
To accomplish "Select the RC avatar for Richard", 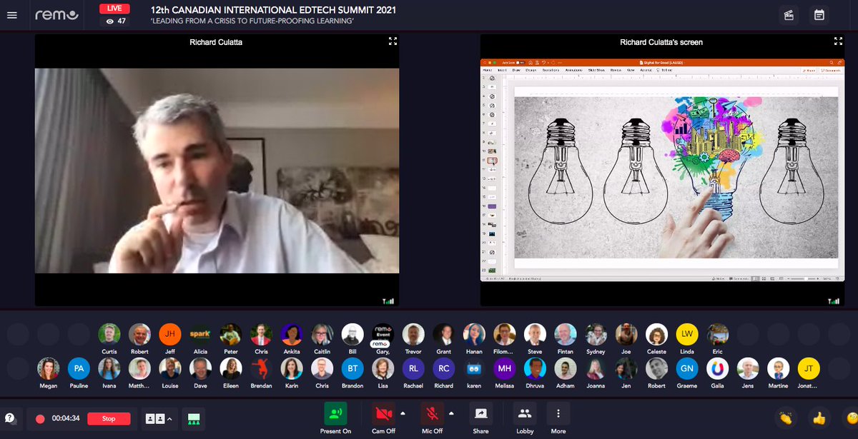I will pos(444,368).
